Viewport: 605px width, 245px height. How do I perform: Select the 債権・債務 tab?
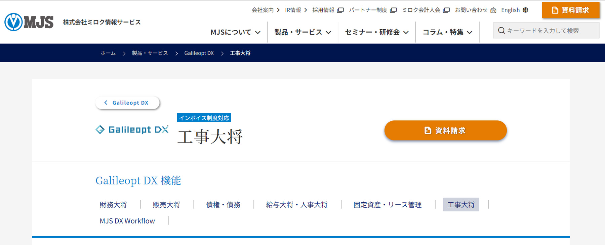(223, 205)
